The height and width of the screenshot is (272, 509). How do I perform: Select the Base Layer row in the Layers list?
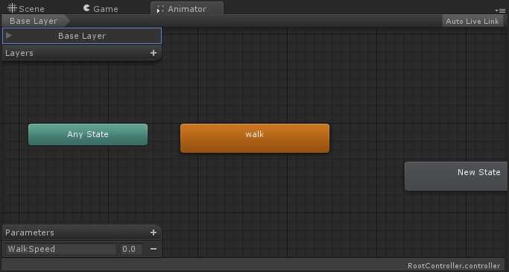click(x=82, y=36)
